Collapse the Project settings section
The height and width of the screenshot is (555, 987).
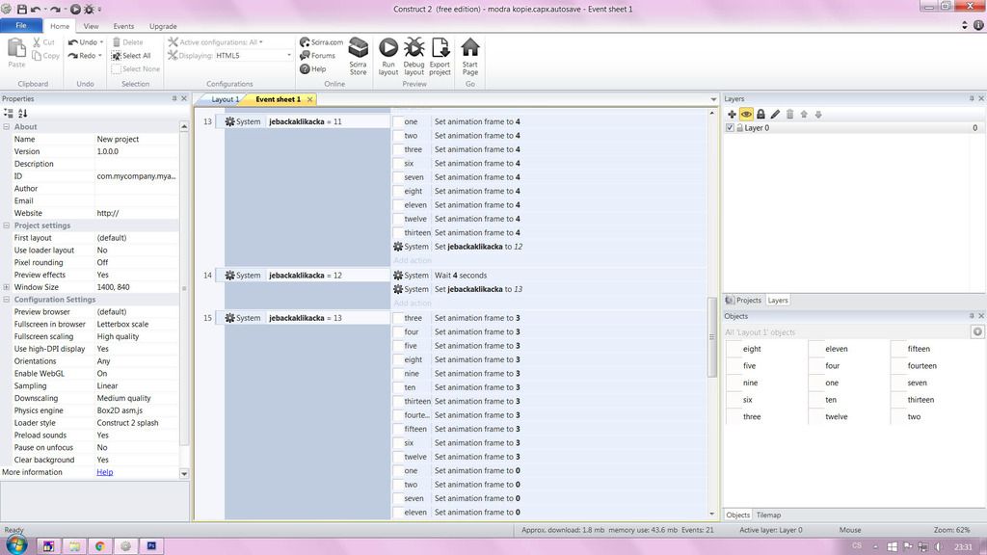[x=7, y=225]
